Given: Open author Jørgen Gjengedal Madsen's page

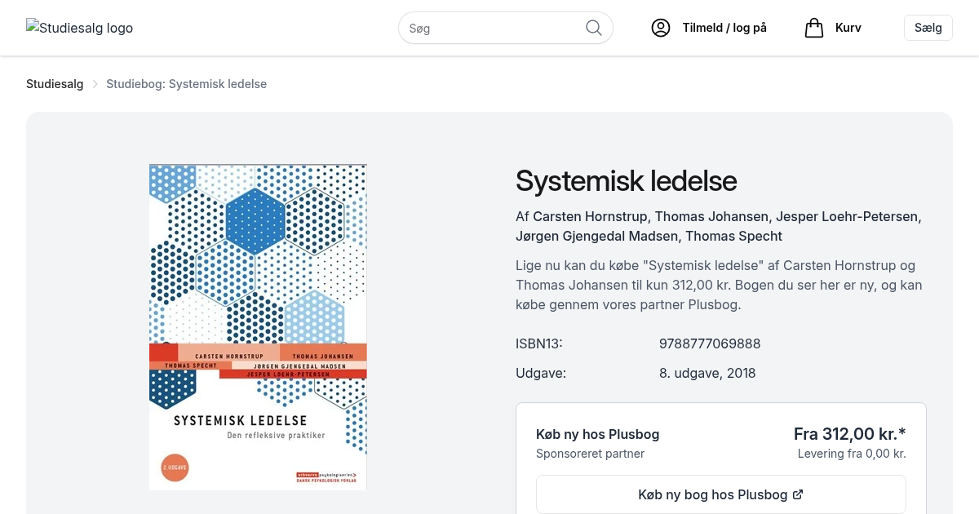Looking at the screenshot, I should coord(596,236).
